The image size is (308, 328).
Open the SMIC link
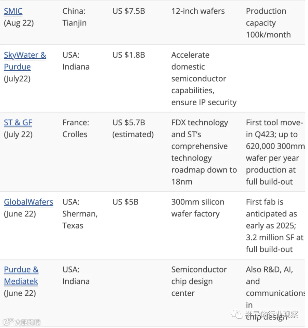(13, 11)
